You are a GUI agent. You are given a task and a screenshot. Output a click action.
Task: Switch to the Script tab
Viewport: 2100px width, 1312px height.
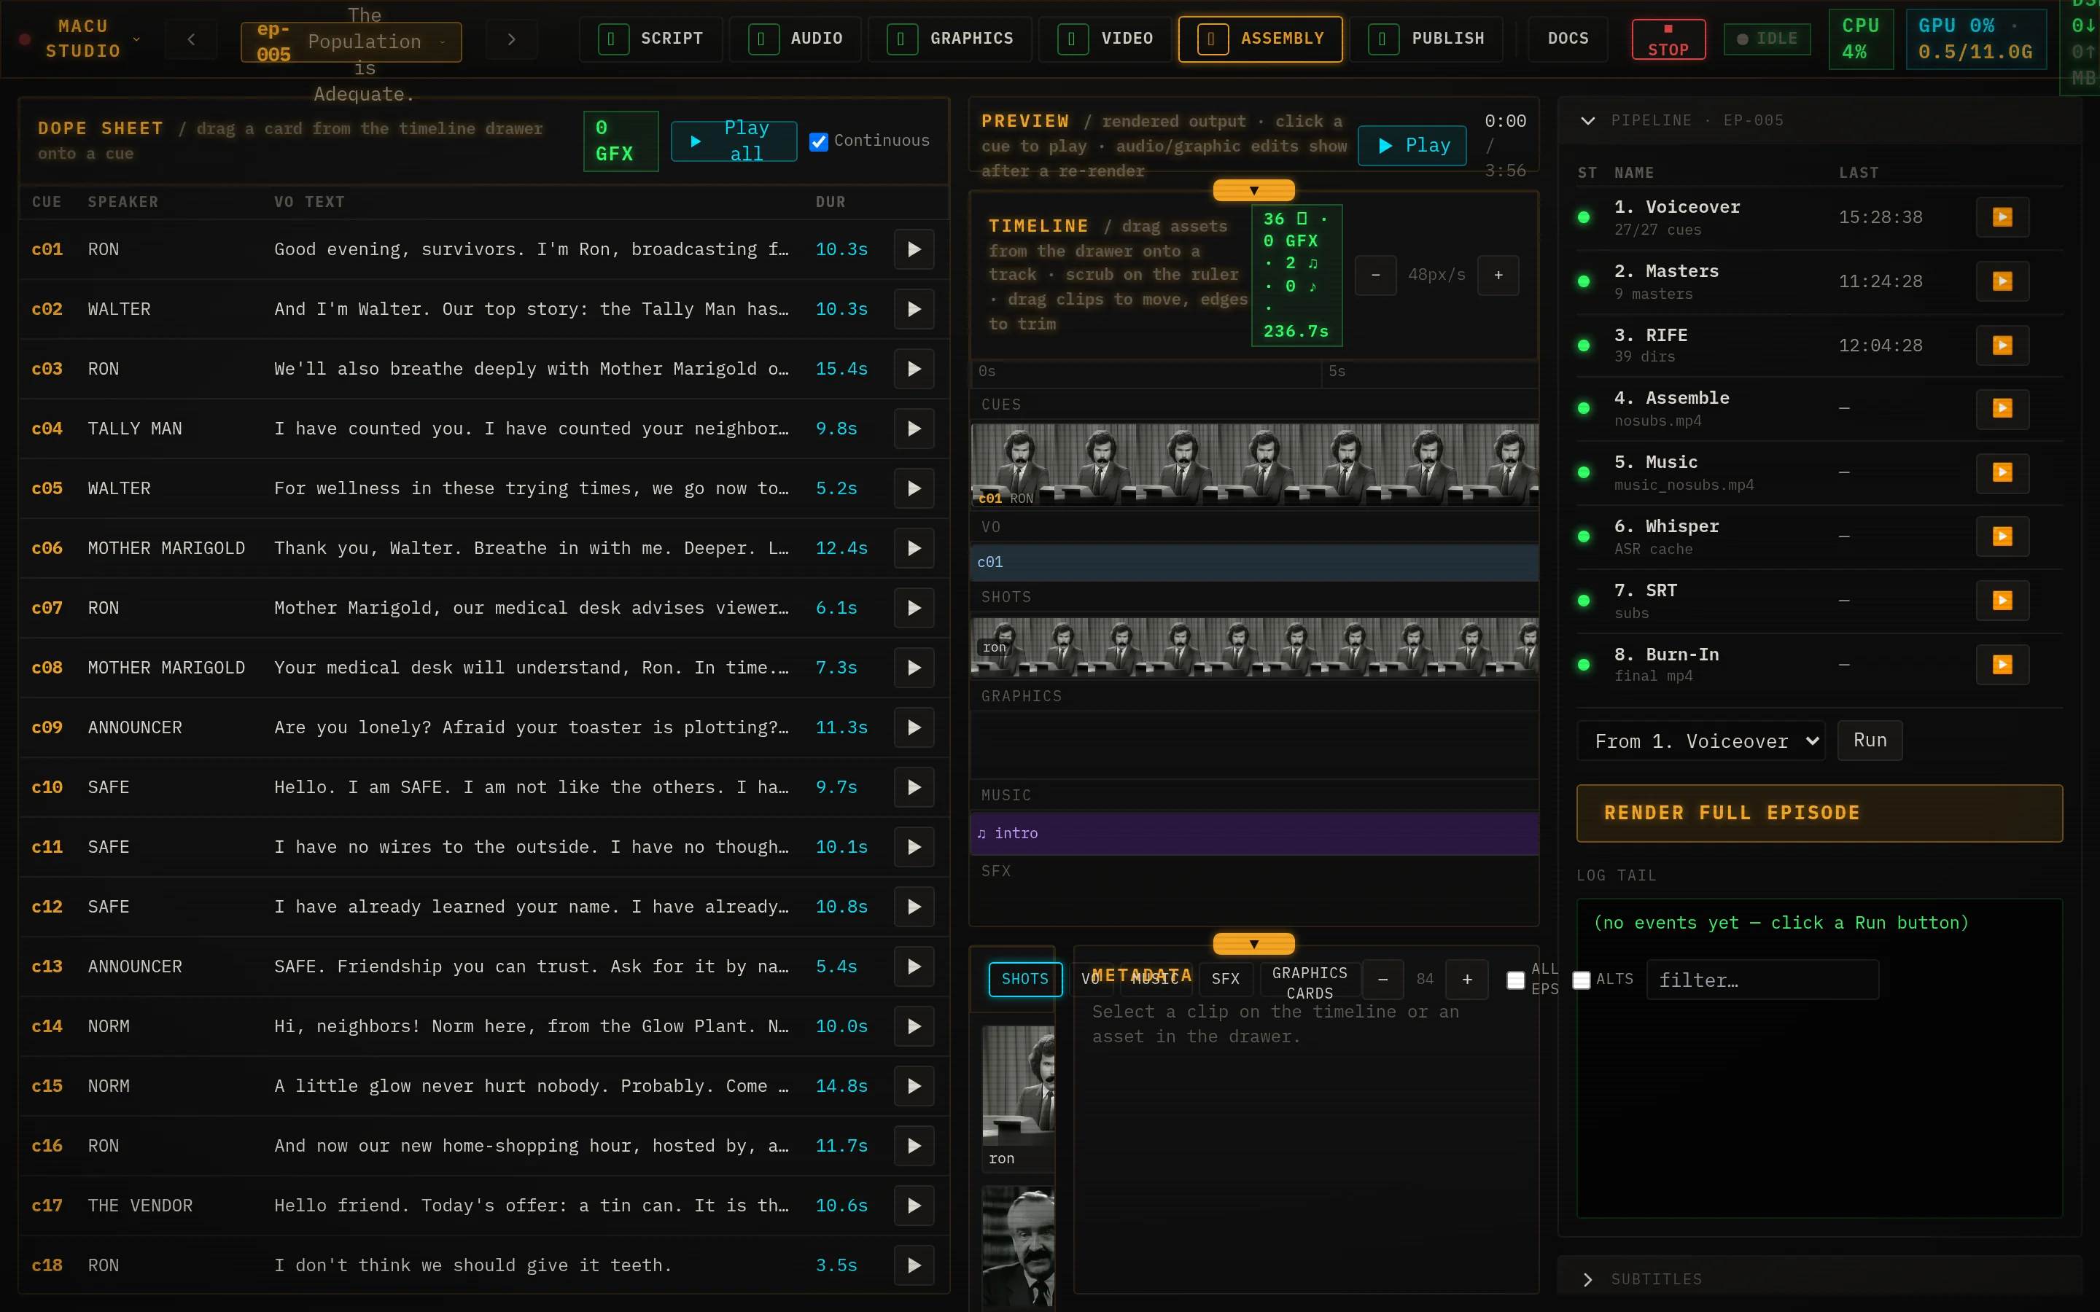pos(650,39)
